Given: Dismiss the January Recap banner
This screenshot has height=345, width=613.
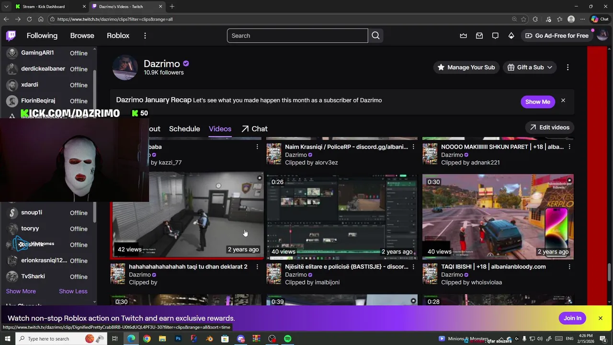Looking at the screenshot, I should pyautogui.click(x=563, y=101).
